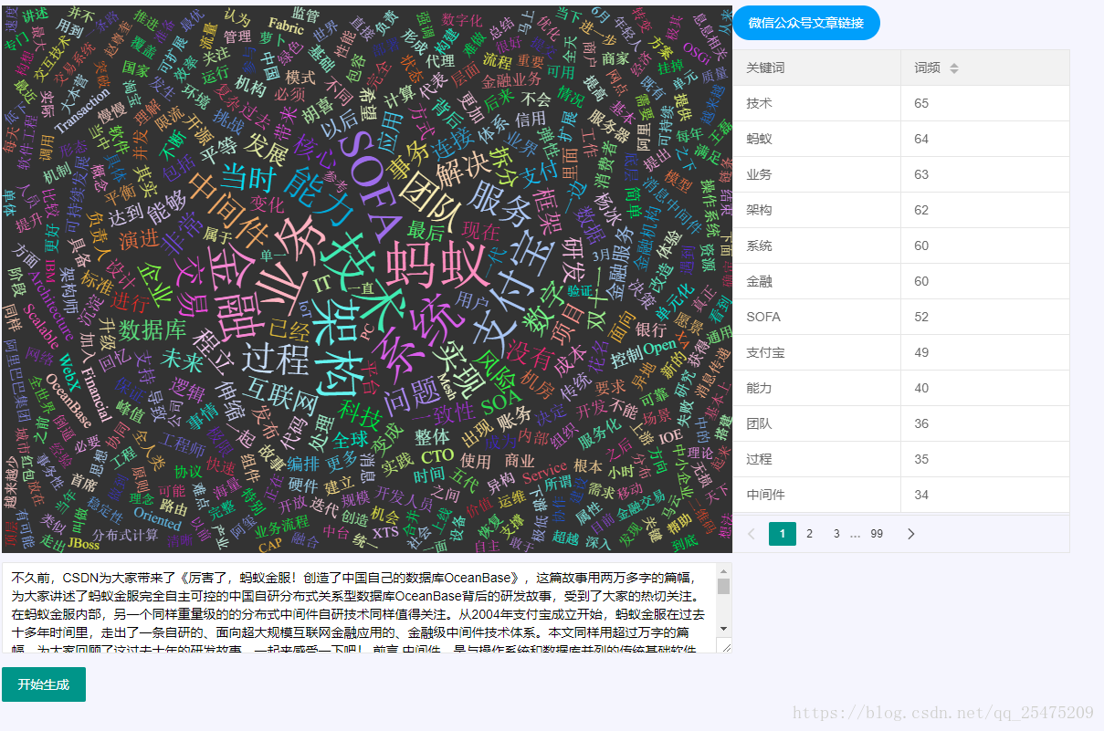The width and height of the screenshot is (1104, 731).
Task: Select page 3 in pagination
Action: (836, 533)
